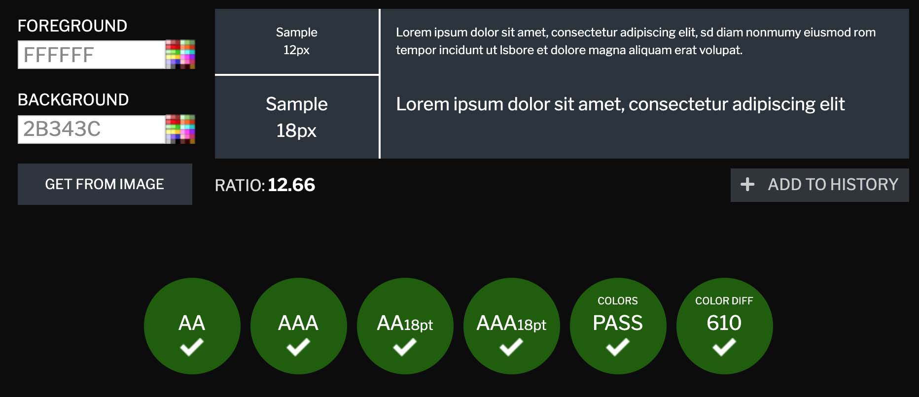This screenshot has width=919, height=397.
Task: Click the background hex input 2B343C
Action: 91,130
